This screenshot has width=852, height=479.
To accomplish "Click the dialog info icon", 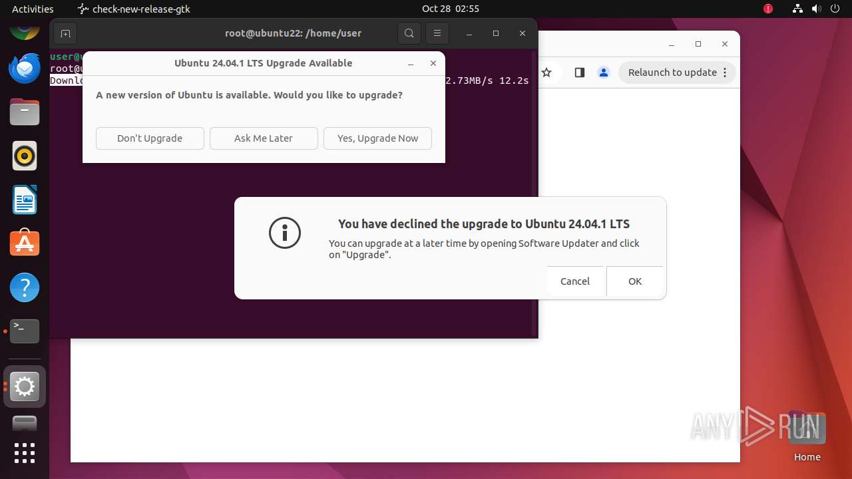I will [x=285, y=233].
